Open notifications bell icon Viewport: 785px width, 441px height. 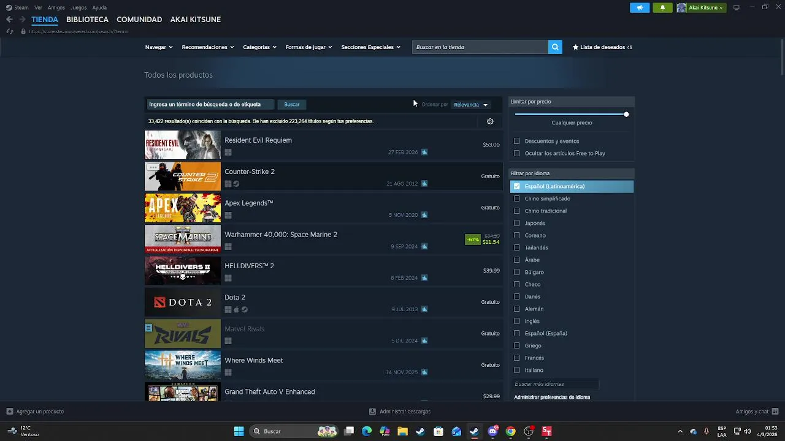tap(662, 8)
